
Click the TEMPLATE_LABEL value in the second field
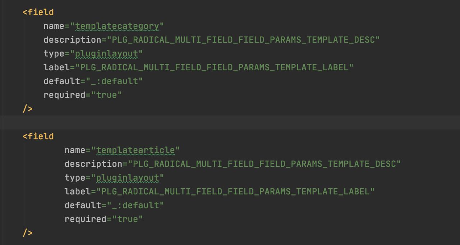point(235,192)
